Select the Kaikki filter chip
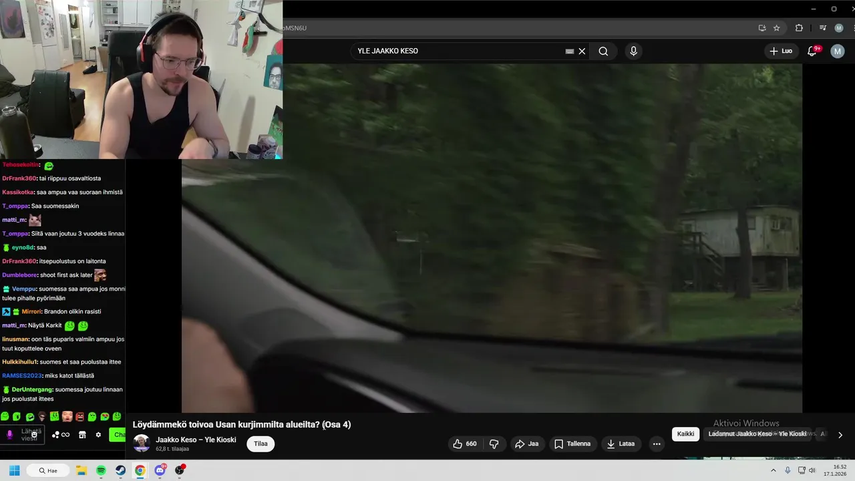This screenshot has width=855, height=481. pyautogui.click(x=685, y=434)
